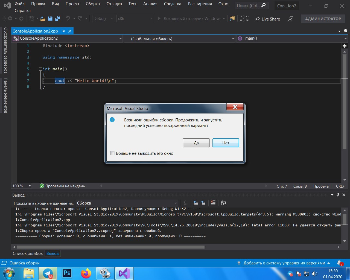Viewport: 350px width, 280px height.
Task: Click the Open File folder icon
Action: tap(43, 19)
